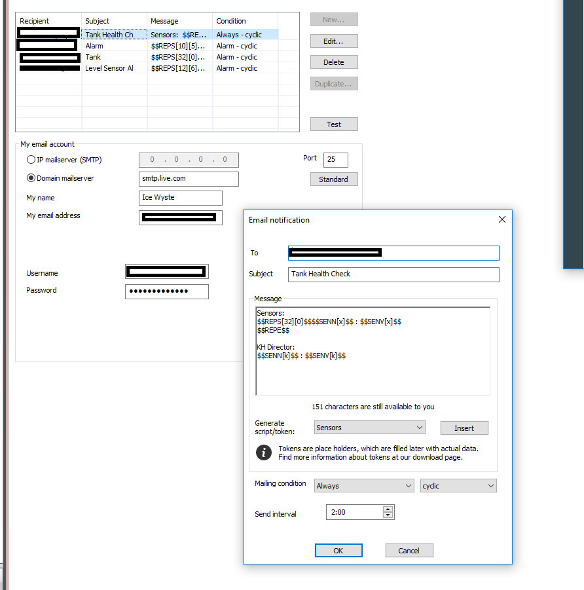
Task: Click the Password field
Action: point(167,291)
